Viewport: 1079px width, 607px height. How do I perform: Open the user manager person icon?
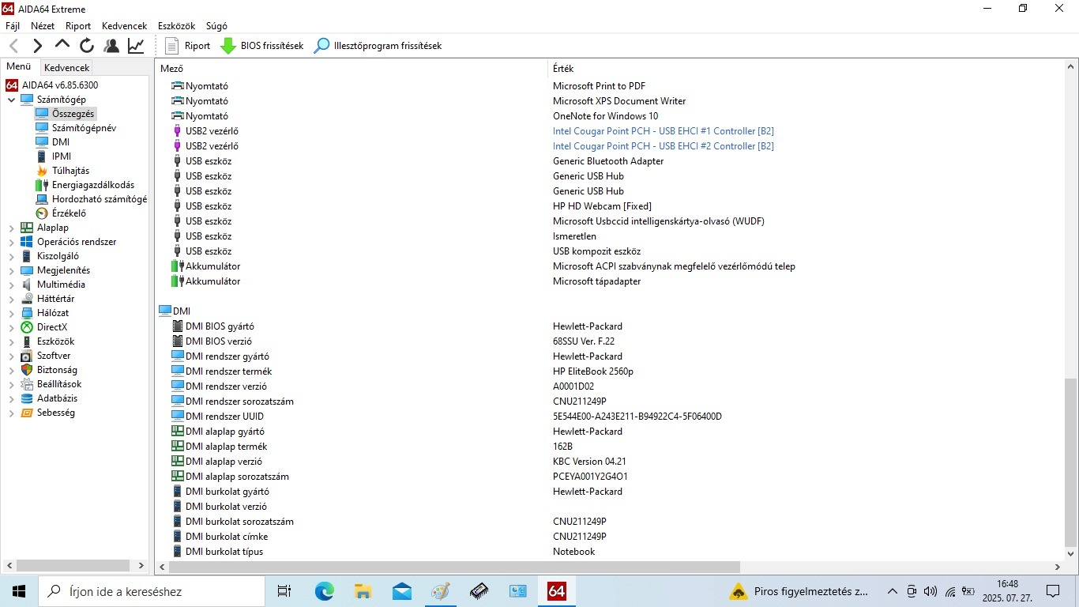point(111,46)
